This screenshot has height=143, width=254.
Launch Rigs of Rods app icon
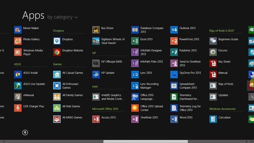213,86
